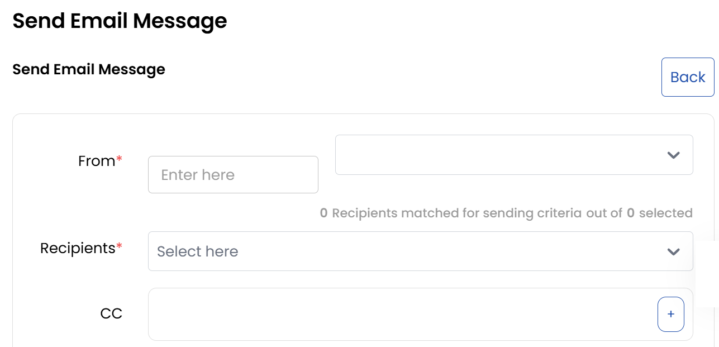
Task: Click the CC label on the form
Action: [x=112, y=313]
